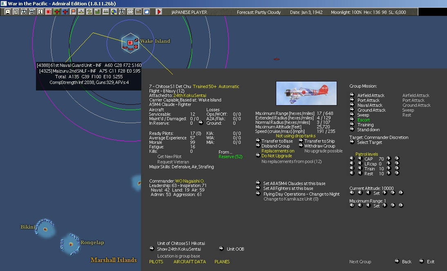Click Set under Current Altitude
Image resolution: width=447 pixels, height=271 pixels.
point(377,193)
